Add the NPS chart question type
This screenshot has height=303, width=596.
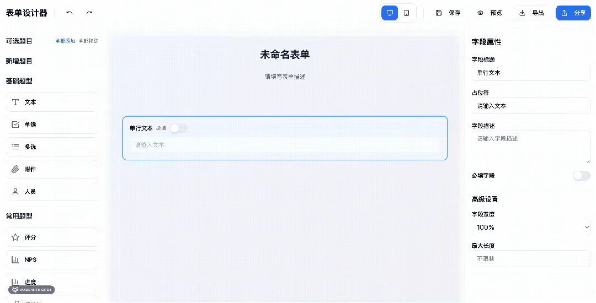click(x=52, y=260)
